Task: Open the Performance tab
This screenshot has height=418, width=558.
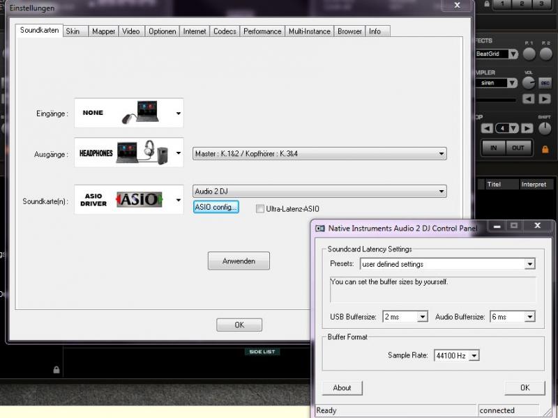Action: tap(262, 31)
